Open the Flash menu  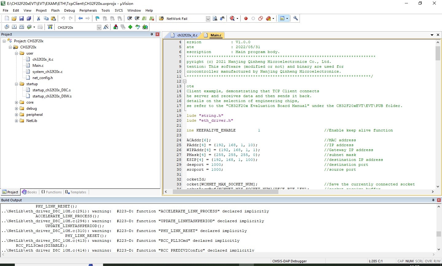55,10
